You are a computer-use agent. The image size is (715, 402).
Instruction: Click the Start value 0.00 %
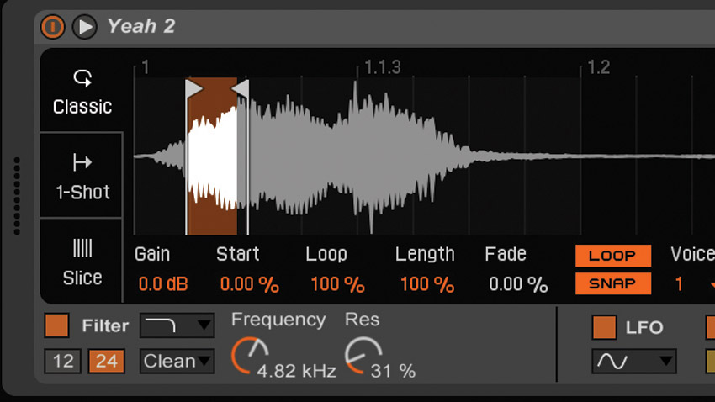pyautogui.click(x=250, y=284)
